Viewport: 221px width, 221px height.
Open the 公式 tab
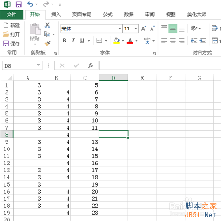pos(108,15)
